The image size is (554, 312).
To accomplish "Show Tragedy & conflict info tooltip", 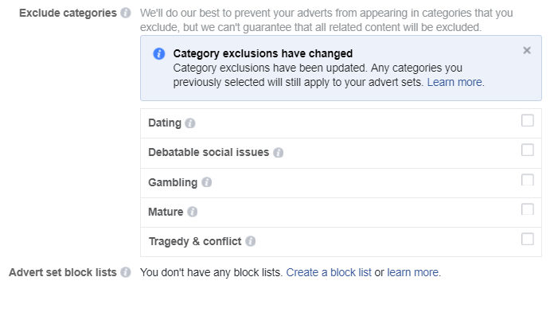I will coord(251,241).
